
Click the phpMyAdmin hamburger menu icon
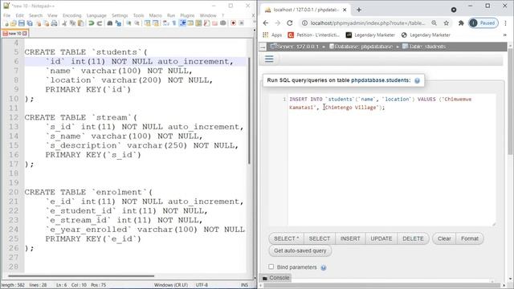tap(269, 59)
